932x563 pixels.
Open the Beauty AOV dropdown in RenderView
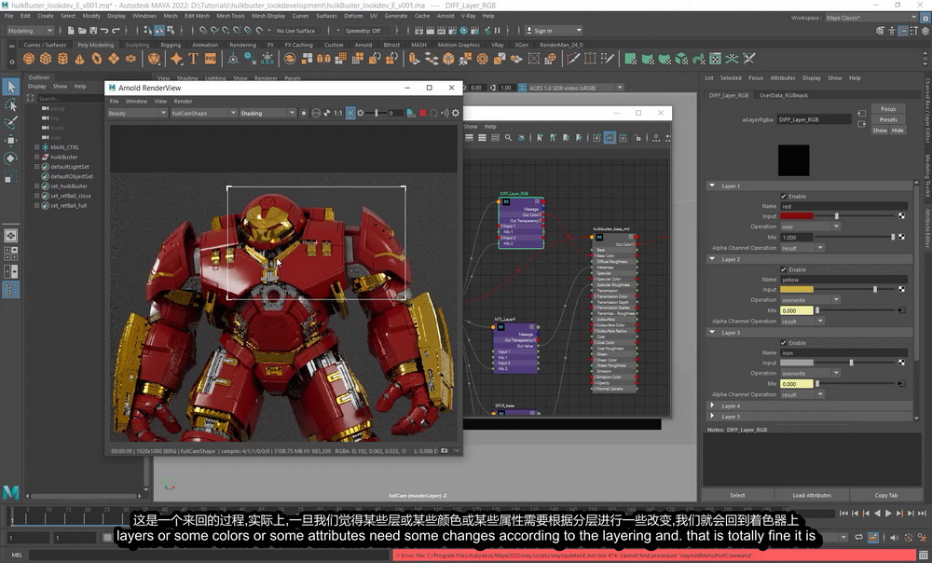pos(137,113)
